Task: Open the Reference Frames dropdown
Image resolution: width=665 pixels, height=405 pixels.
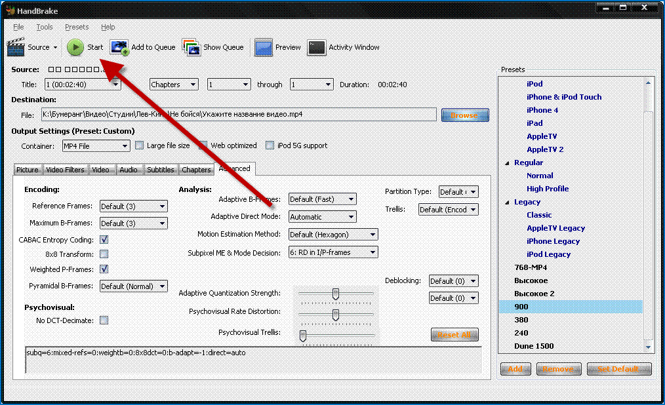Action: (134, 206)
